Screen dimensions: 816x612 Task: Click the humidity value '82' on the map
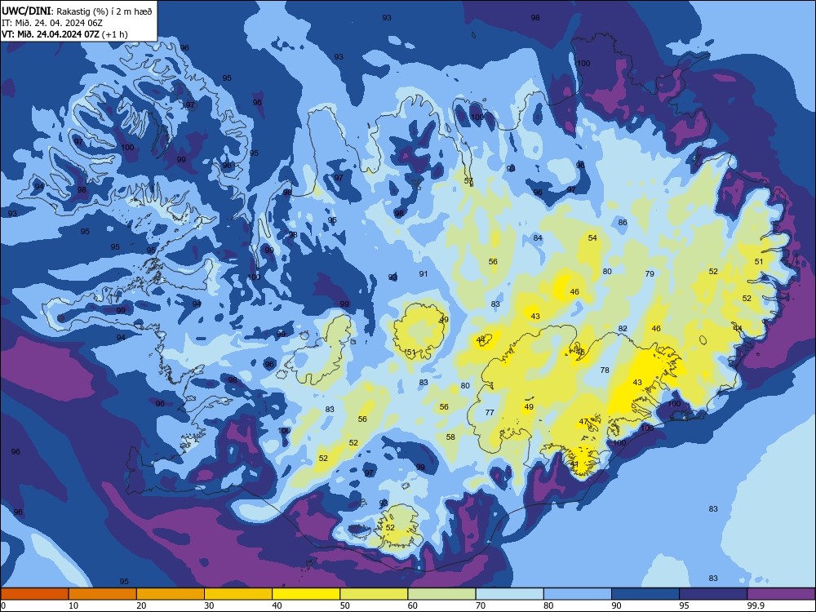623,328
